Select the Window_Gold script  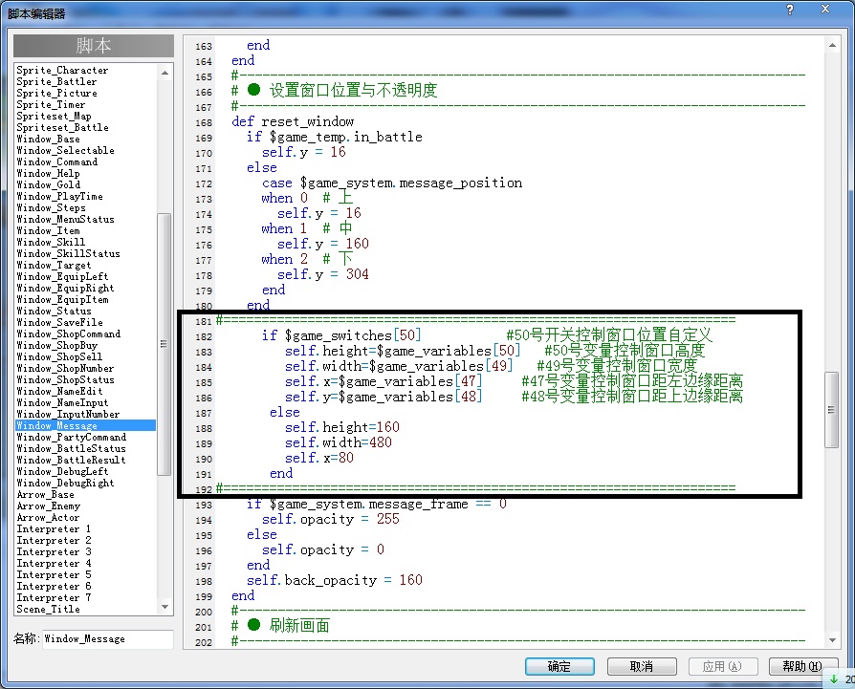pos(49,184)
